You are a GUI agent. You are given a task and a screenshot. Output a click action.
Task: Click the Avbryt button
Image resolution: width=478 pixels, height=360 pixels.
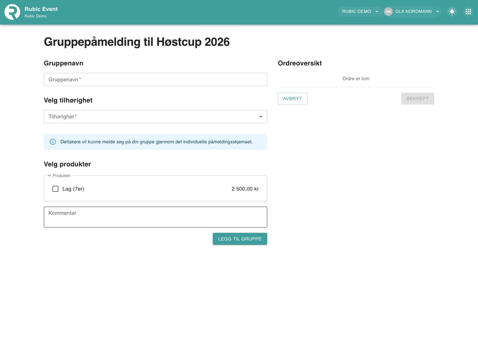pos(293,99)
